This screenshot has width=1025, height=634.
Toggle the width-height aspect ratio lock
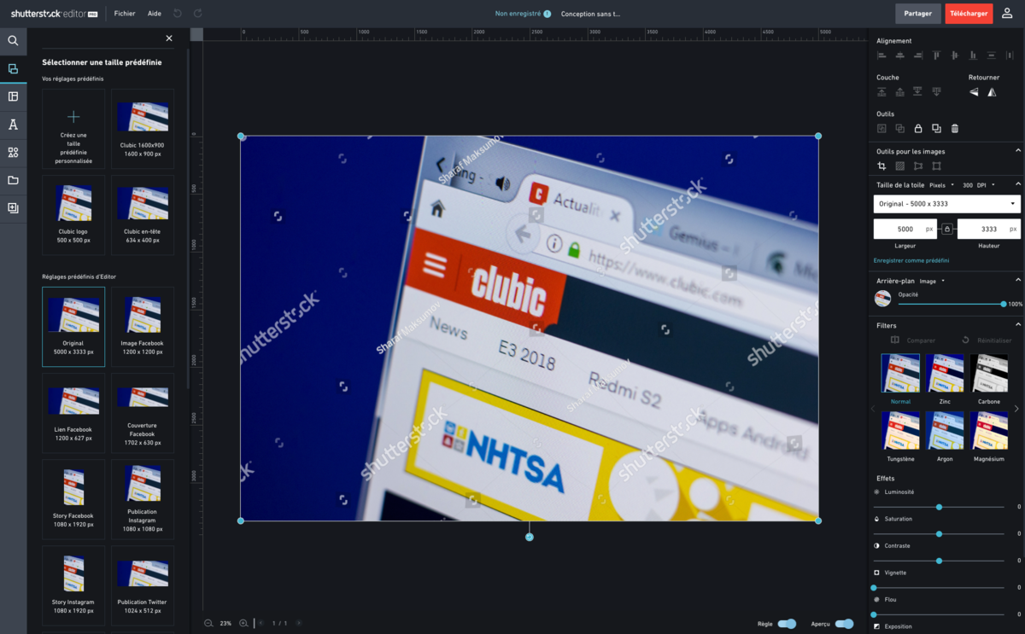(x=946, y=229)
